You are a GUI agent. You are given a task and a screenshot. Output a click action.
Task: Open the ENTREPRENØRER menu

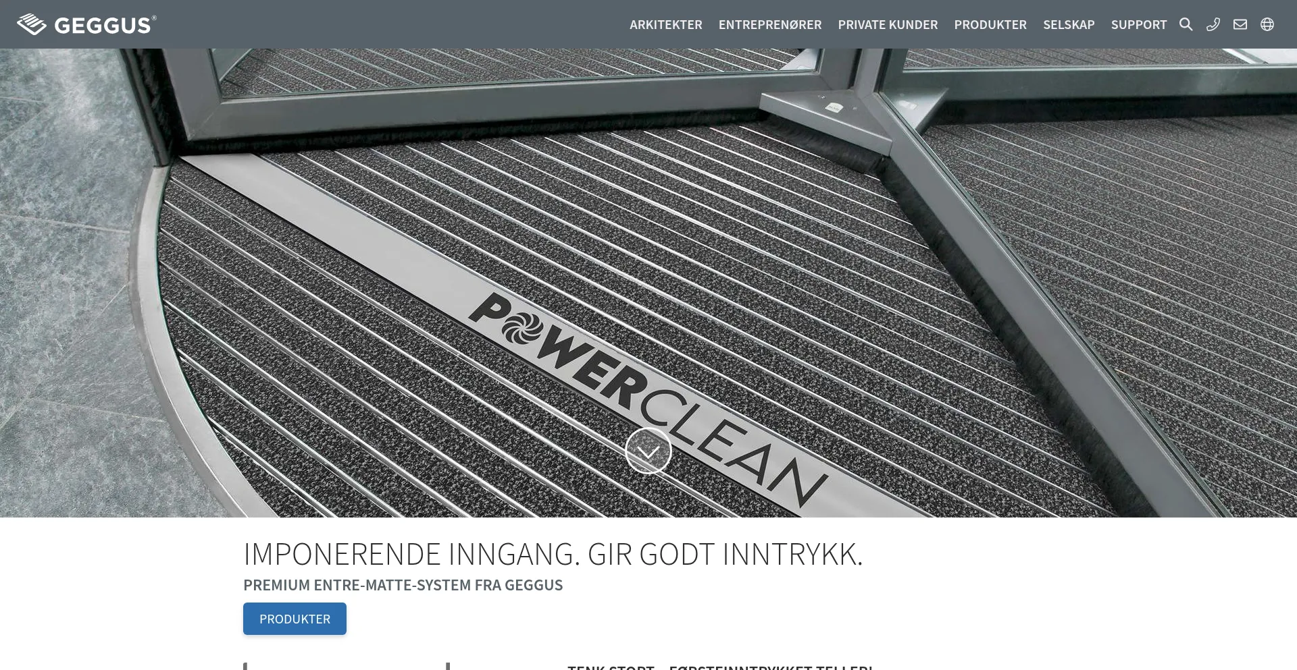770,25
